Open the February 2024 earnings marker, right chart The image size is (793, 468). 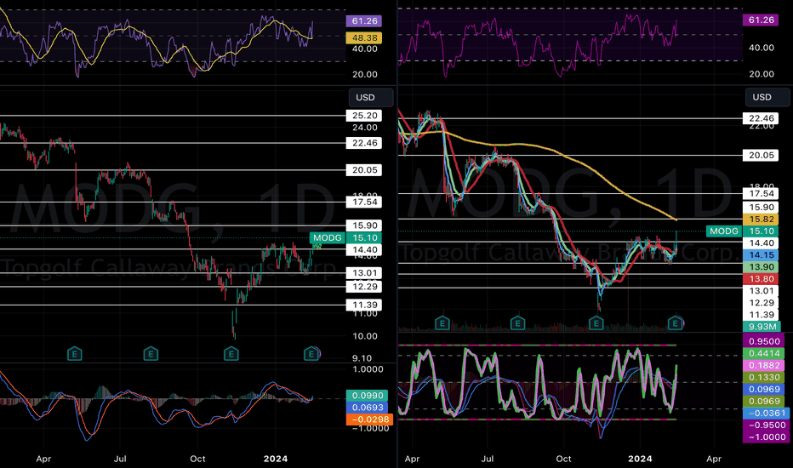click(676, 322)
